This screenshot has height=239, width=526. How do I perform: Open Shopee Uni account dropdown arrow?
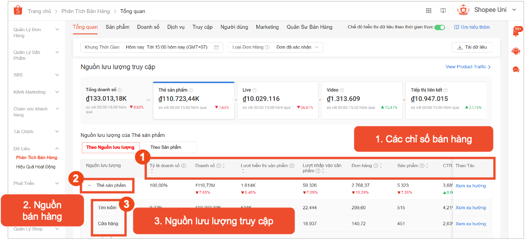tap(514, 10)
